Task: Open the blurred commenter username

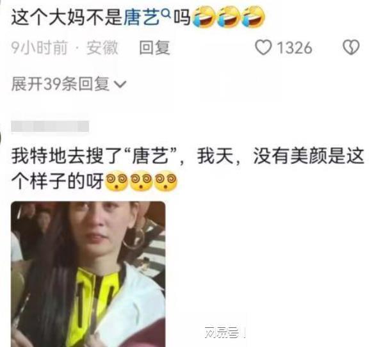Action: click(x=50, y=126)
